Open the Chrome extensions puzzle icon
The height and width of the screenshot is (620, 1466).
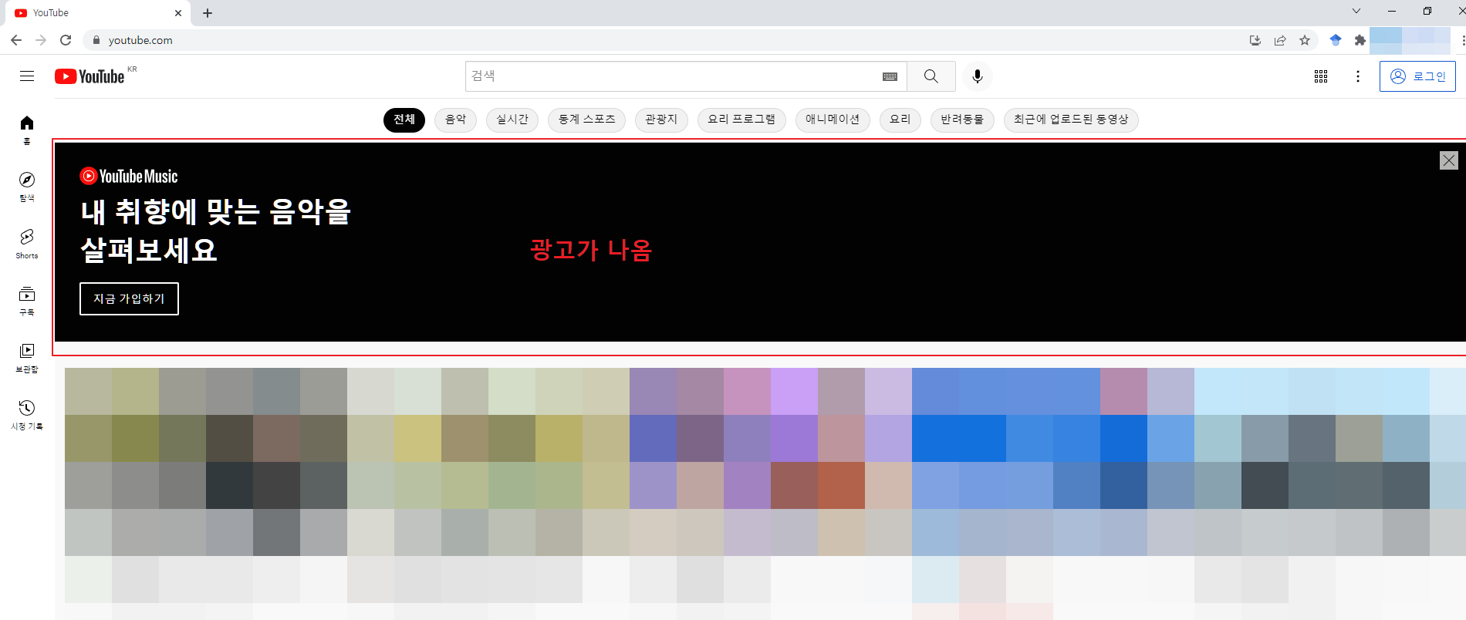coord(1360,40)
